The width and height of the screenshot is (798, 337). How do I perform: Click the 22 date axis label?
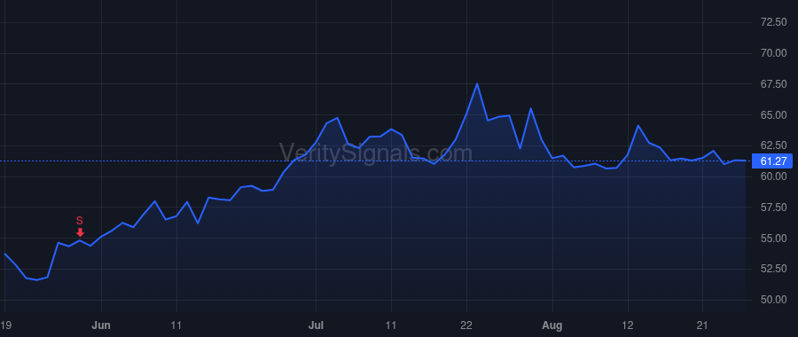466,325
